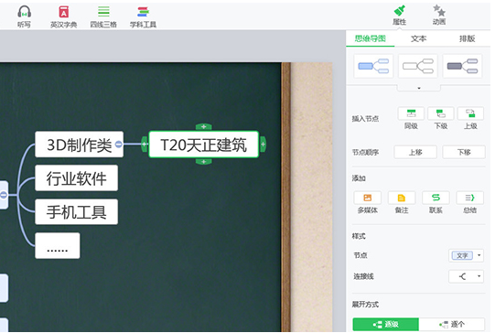Select the 3D制作类 node
495x333 pixels.
tap(79, 145)
